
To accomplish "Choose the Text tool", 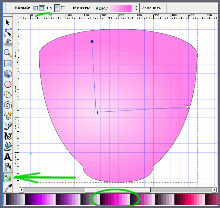I will click(x=8, y=157).
